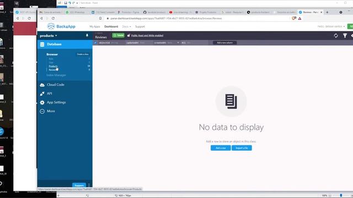Viewport: 353px width, 198px height.
Task: Click the Add a new column button
Action: pos(224,43)
